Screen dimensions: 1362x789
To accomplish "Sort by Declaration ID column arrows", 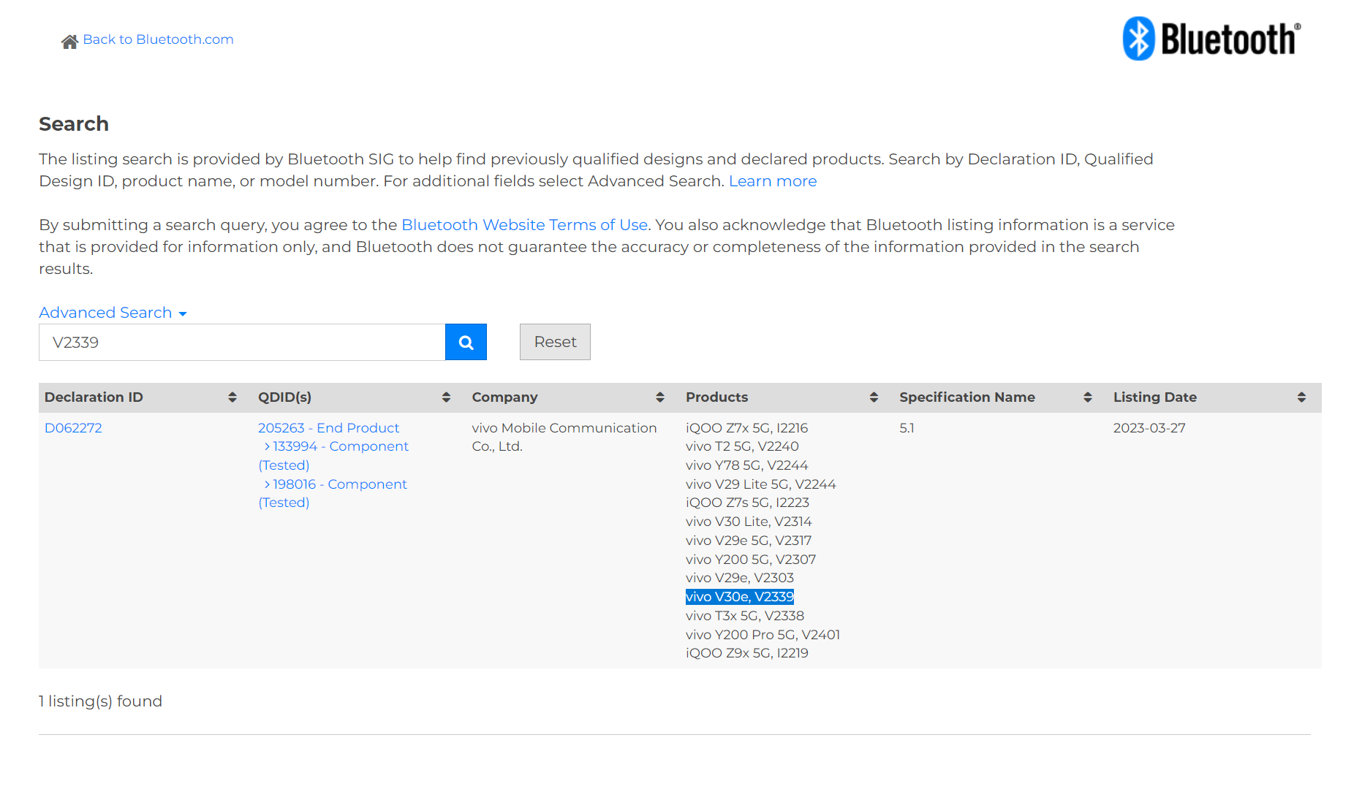I will 232,397.
